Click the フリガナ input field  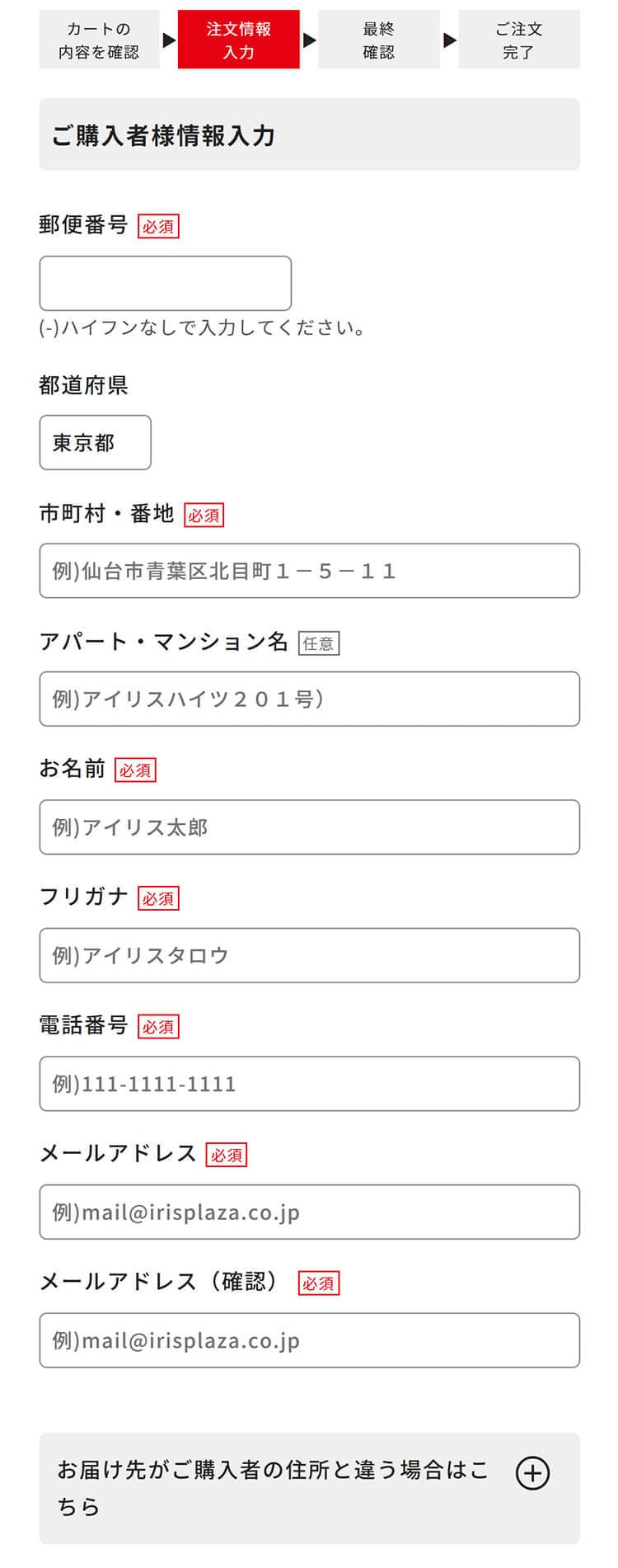click(x=309, y=955)
